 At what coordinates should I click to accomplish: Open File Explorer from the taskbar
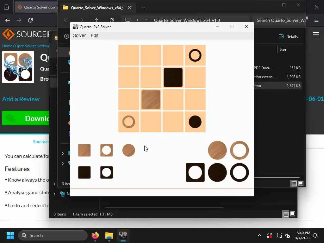(109, 235)
